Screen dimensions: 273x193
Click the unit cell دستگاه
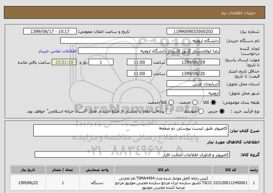(x=97, y=183)
